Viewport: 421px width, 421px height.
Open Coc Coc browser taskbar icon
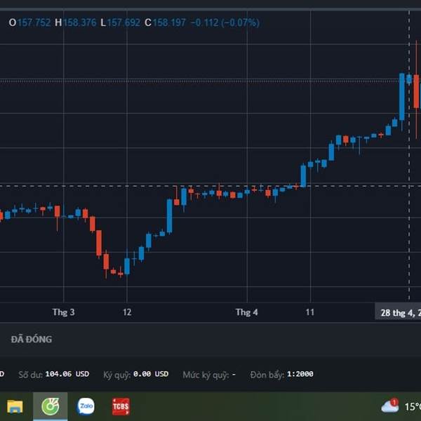coord(51,406)
